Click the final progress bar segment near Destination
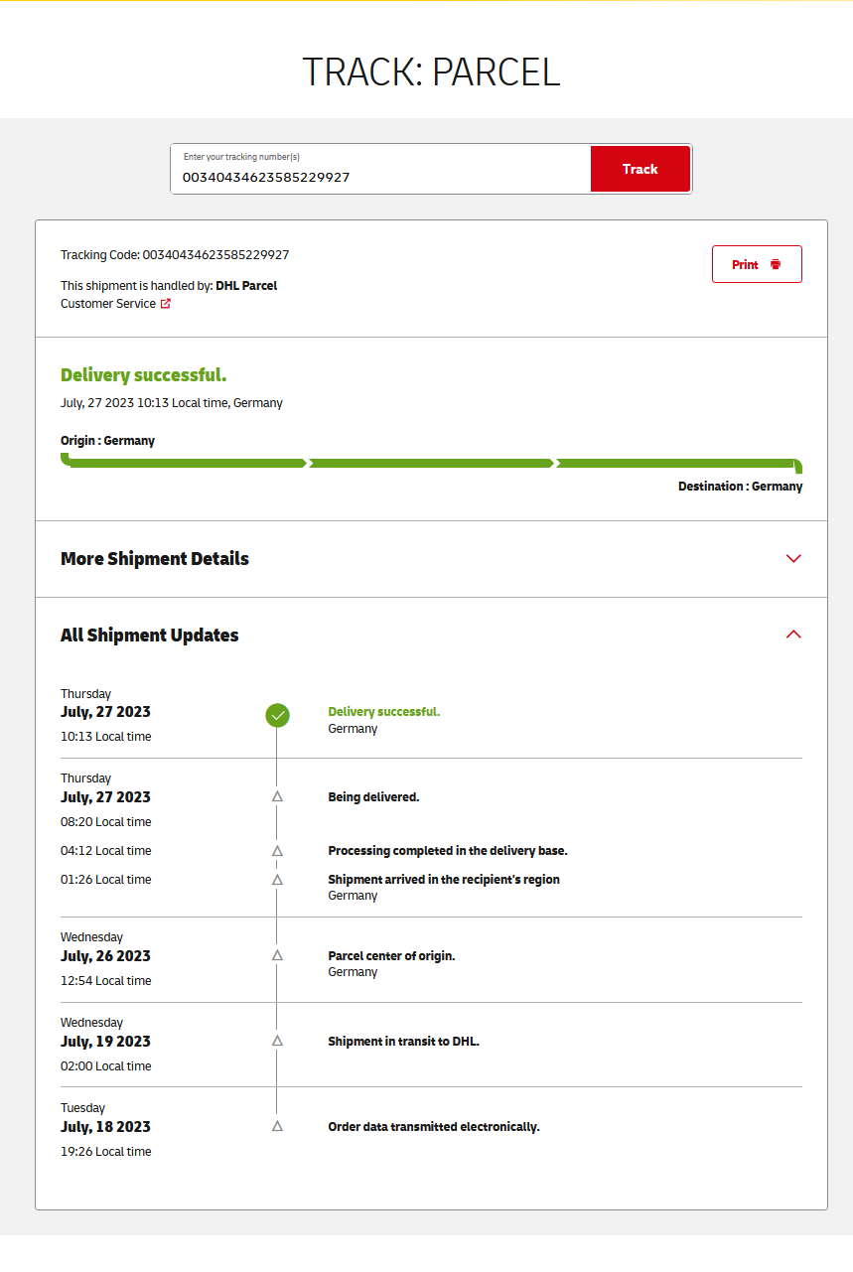Viewport: 853px width, 1272px height. 677,463
